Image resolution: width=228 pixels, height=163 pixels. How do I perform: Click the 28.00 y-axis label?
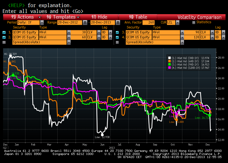(x=221, y=58)
